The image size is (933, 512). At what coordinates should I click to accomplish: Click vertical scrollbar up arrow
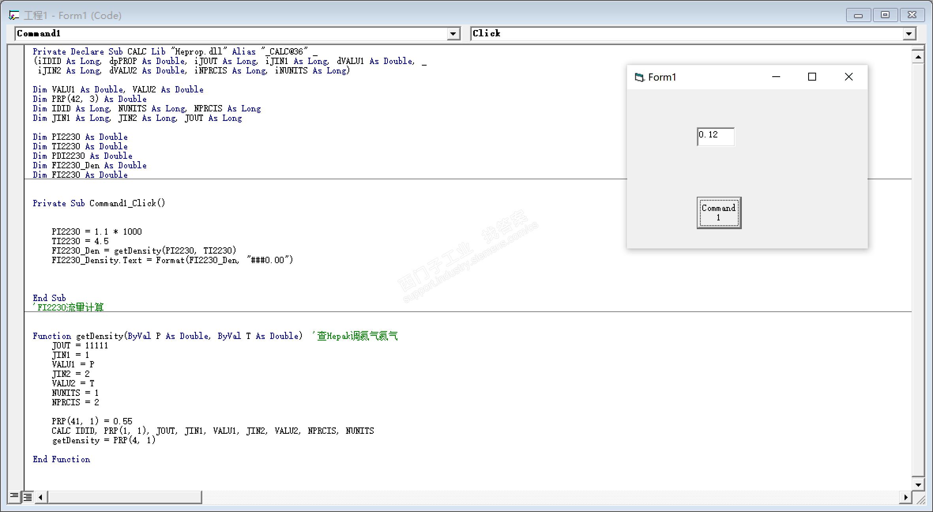[x=918, y=57]
